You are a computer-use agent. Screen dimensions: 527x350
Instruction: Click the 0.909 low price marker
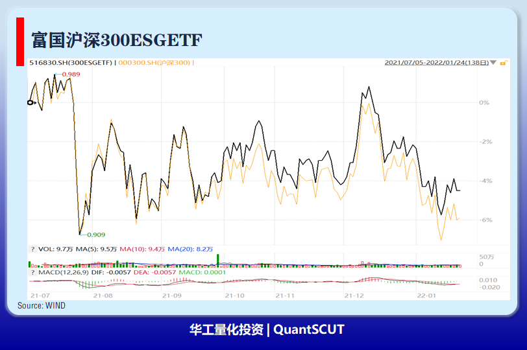click(96, 235)
